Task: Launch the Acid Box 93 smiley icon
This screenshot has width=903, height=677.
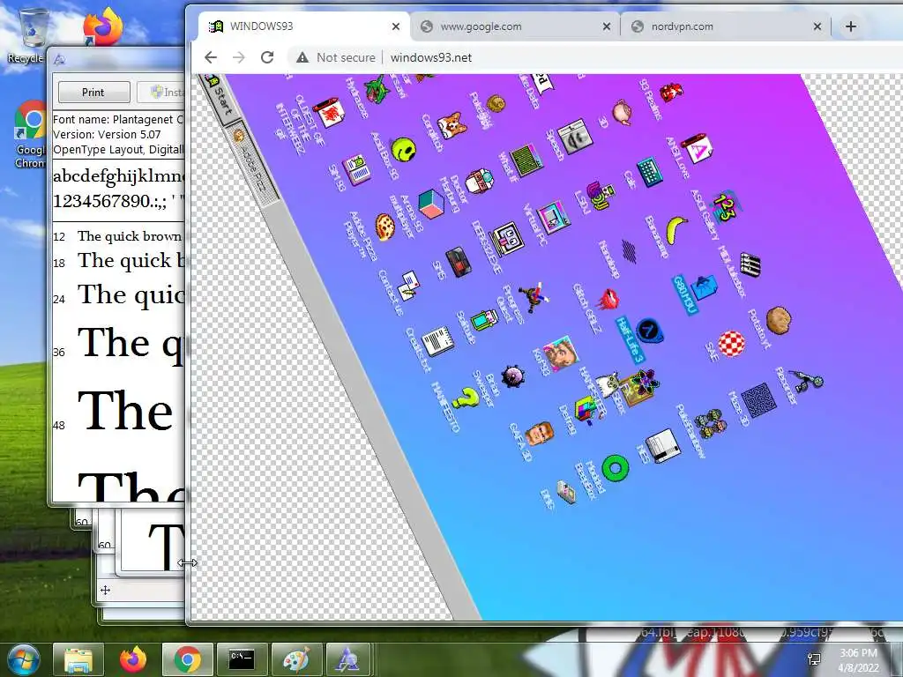Action: (403, 150)
